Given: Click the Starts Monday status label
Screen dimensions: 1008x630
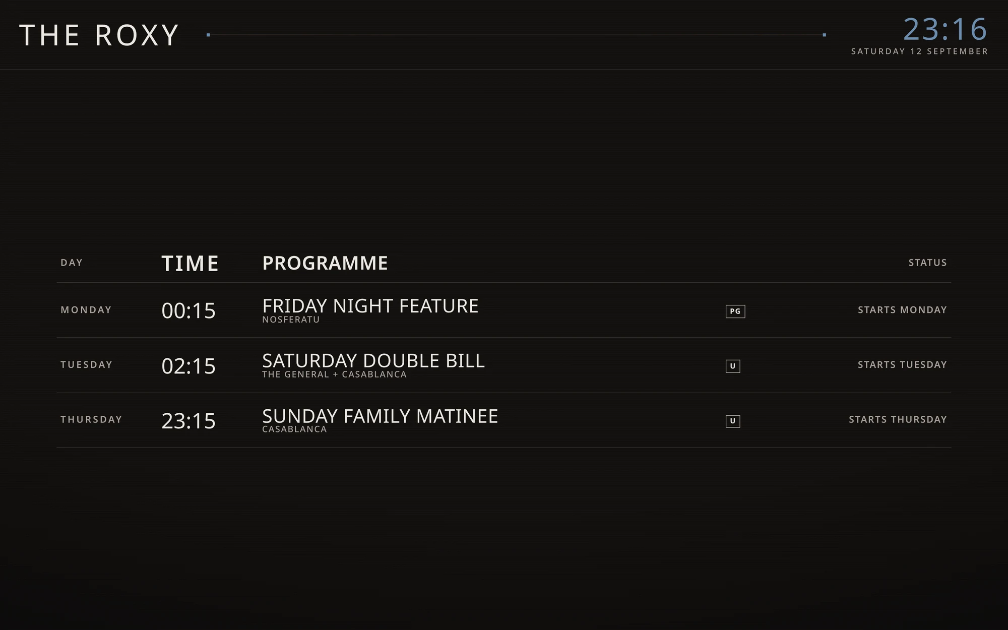Looking at the screenshot, I should 902,310.
